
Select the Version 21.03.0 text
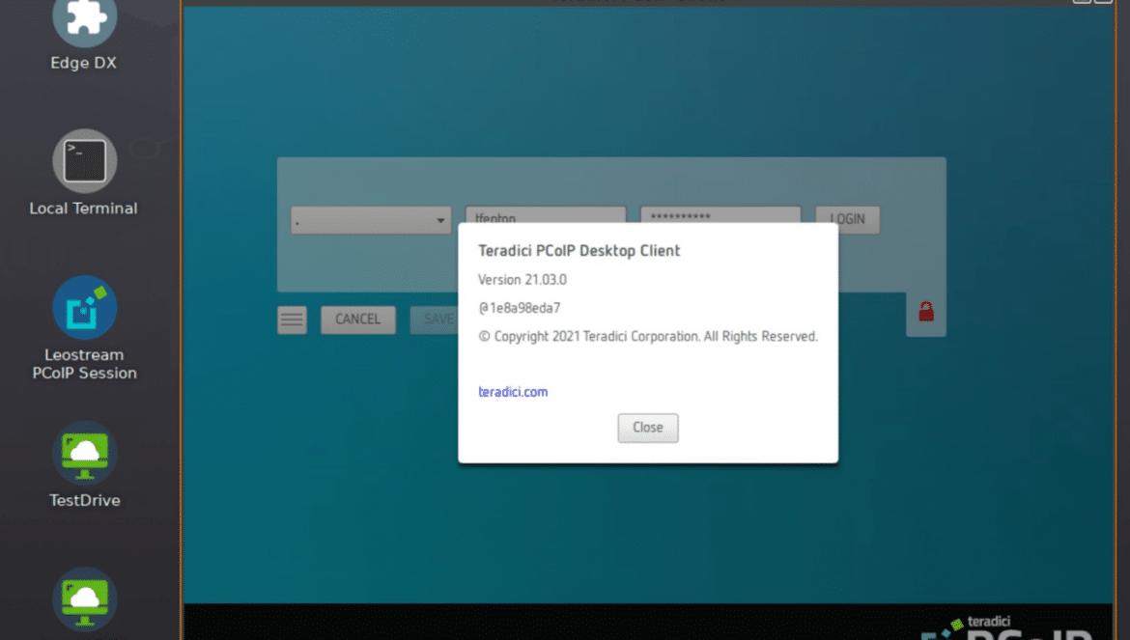click(x=523, y=279)
